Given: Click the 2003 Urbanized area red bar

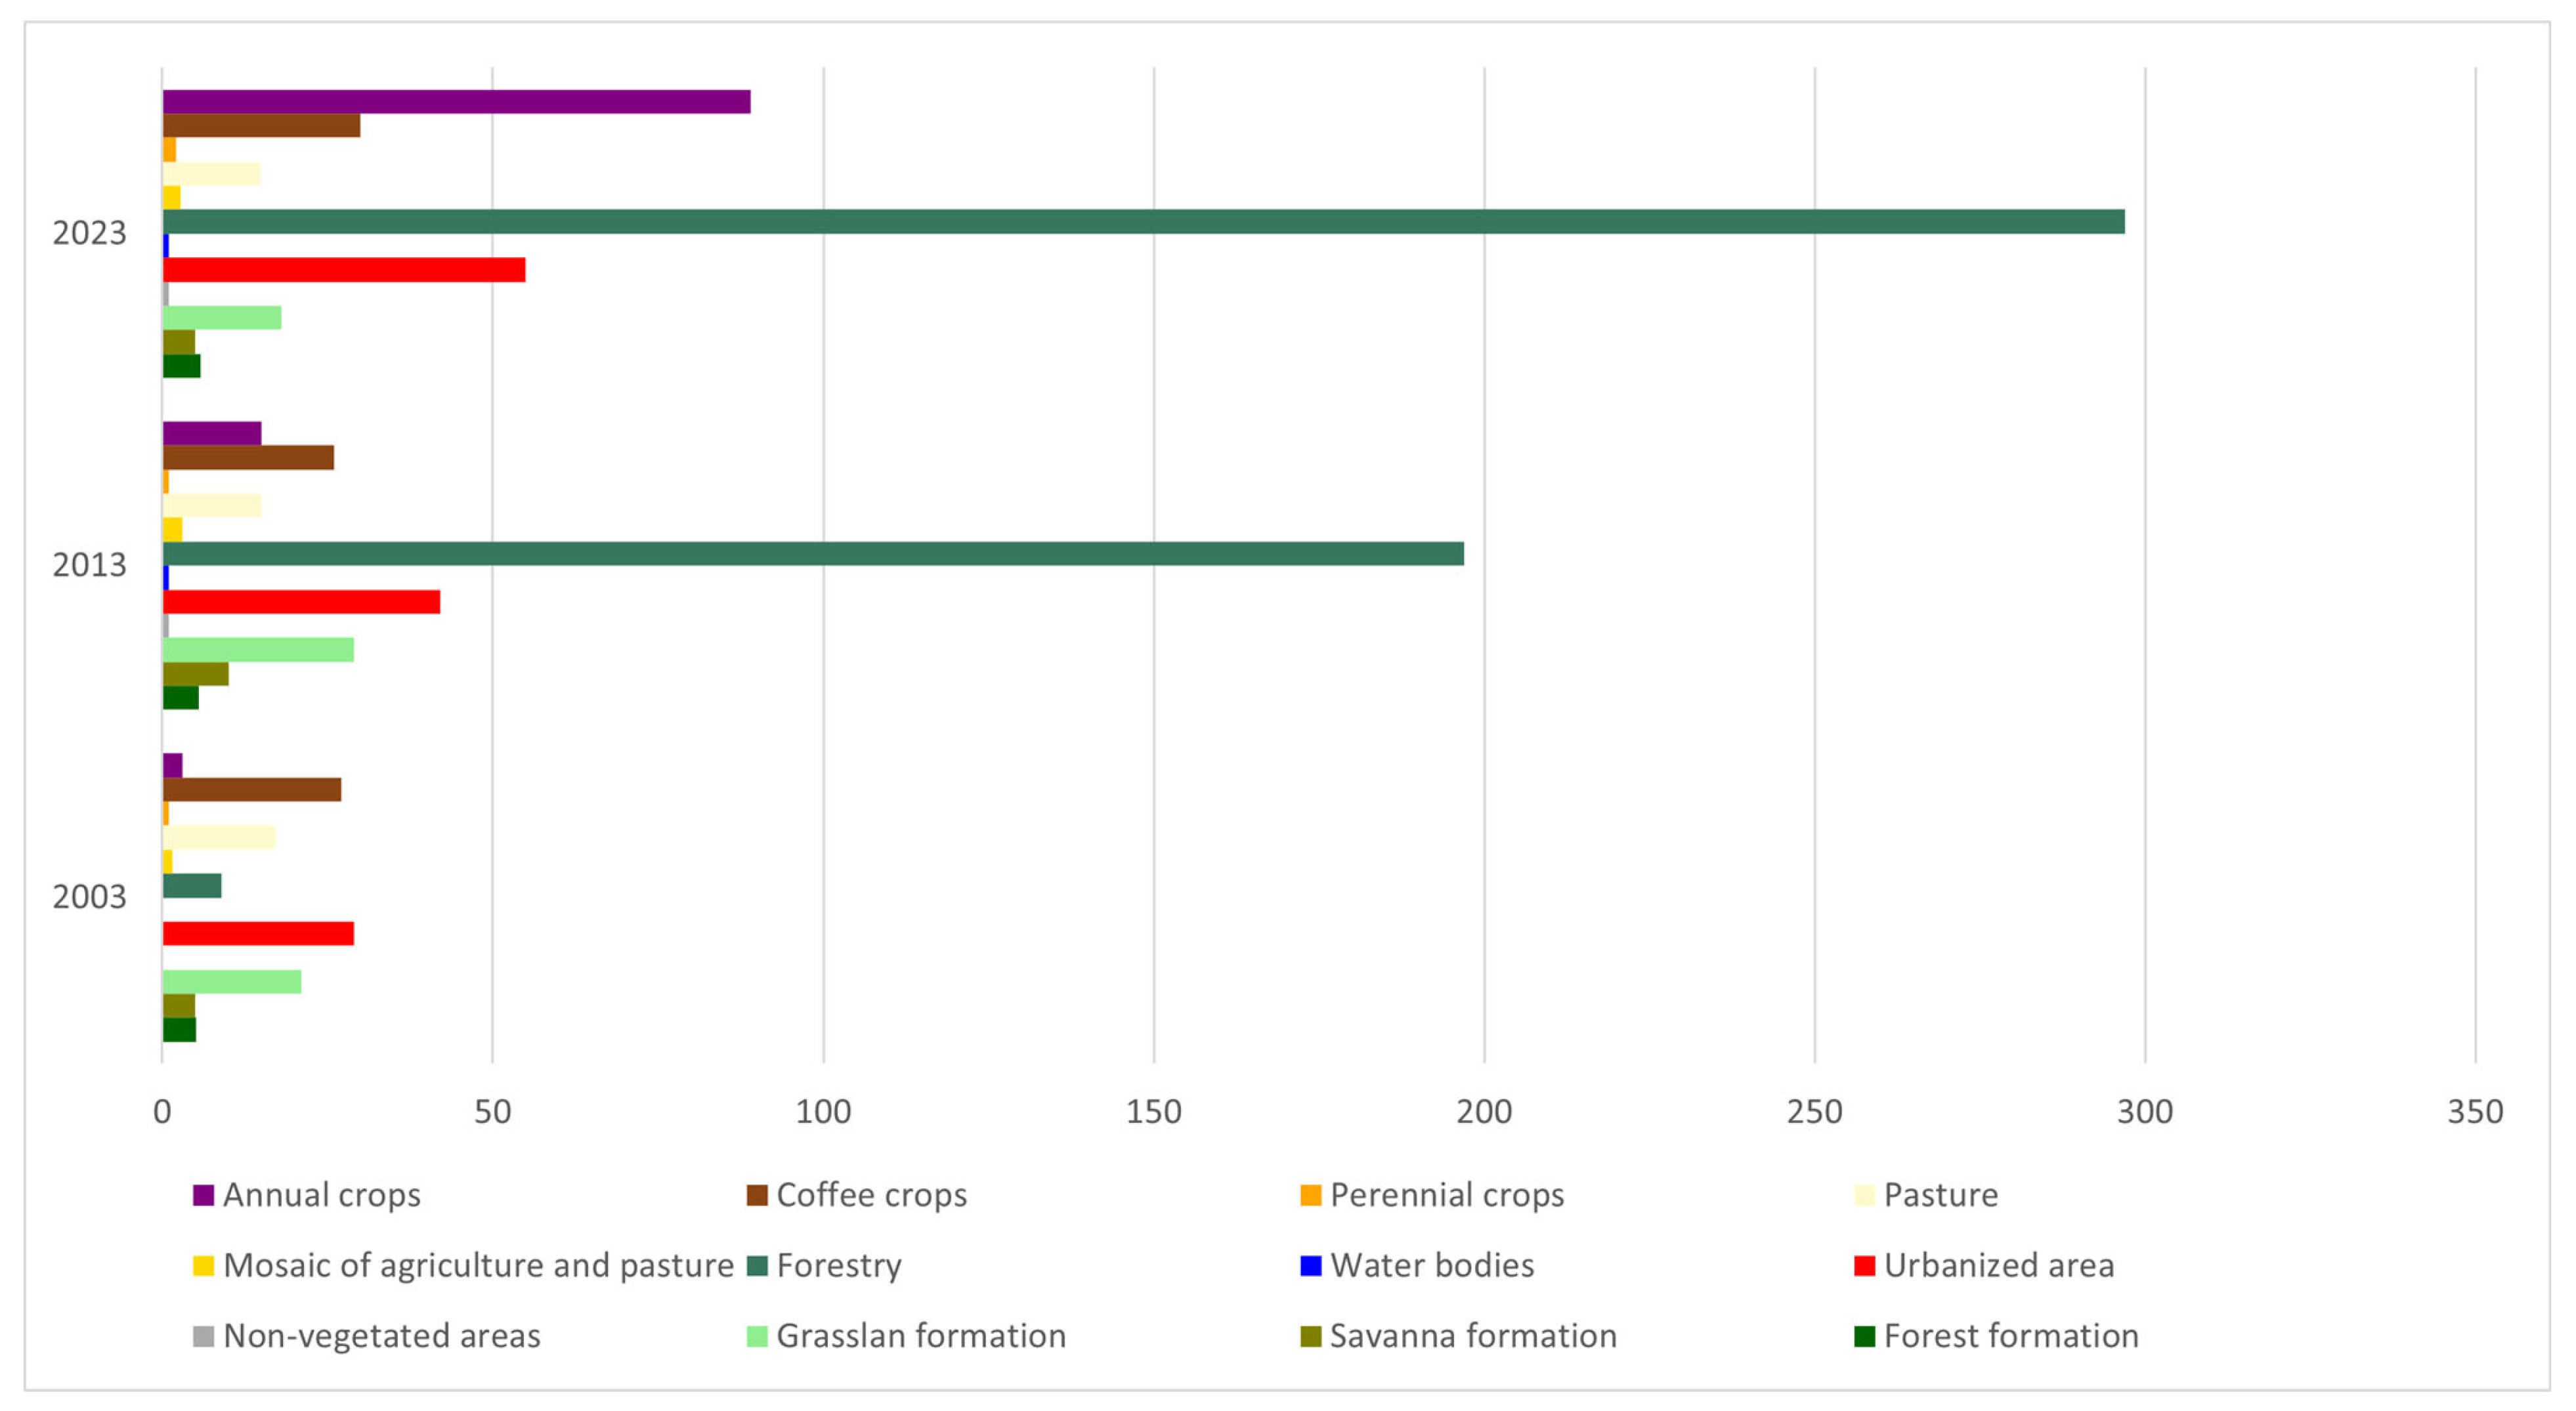Looking at the screenshot, I should 258,934.
